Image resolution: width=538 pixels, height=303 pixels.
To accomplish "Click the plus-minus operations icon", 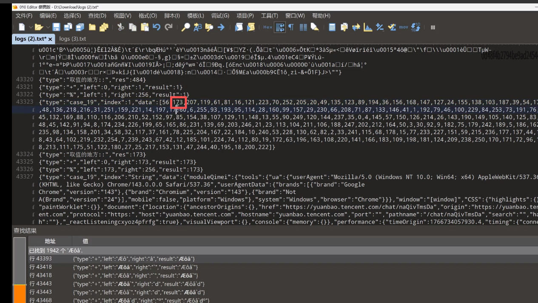I will (x=380, y=27).
